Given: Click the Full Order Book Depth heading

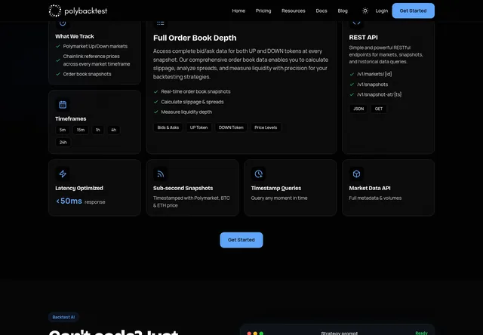Looking at the screenshot, I should [x=195, y=38].
